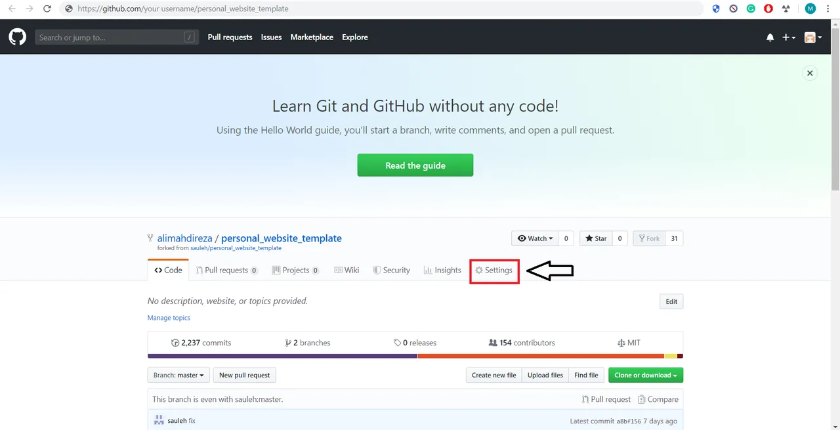This screenshot has width=840, height=430.
Task: Click the Edit description button
Action: point(671,301)
